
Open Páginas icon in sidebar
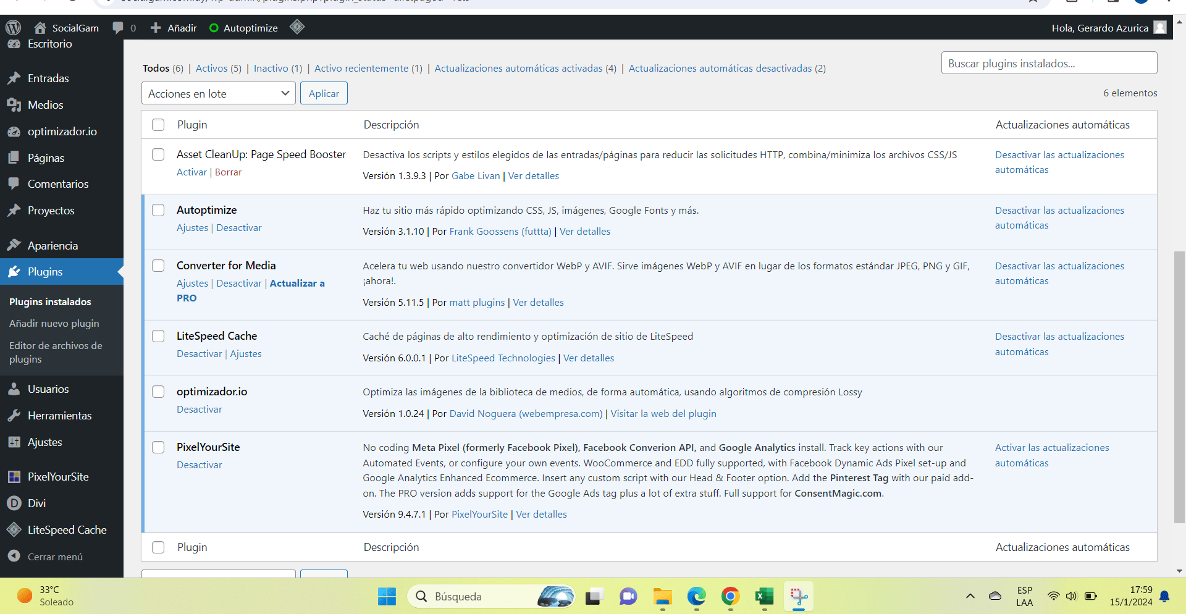(14, 158)
